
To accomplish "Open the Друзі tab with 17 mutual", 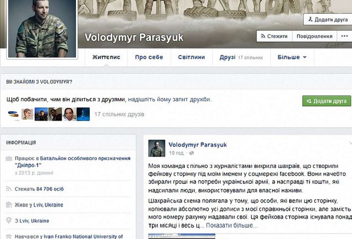I will click(241, 57).
